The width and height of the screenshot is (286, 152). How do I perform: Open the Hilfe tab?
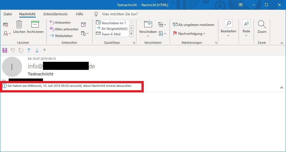point(80,14)
